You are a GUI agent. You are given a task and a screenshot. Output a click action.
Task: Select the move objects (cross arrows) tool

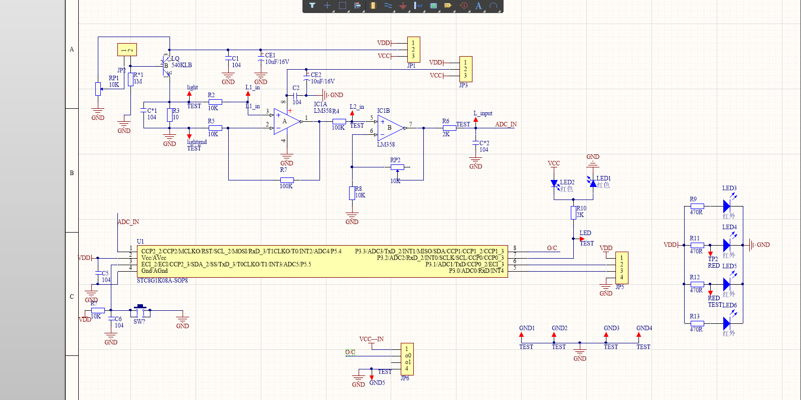(327, 6)
